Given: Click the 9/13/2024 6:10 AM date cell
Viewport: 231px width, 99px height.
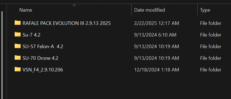Looking at the screenshot, I should click(155, 35).
